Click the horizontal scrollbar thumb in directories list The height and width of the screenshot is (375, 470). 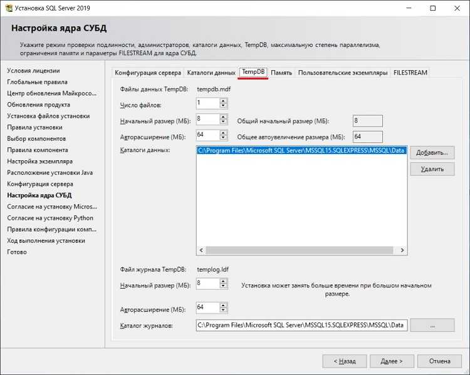click(299, 250)
